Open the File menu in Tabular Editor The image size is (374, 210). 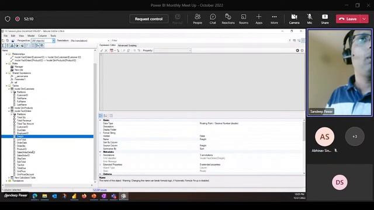5,36
